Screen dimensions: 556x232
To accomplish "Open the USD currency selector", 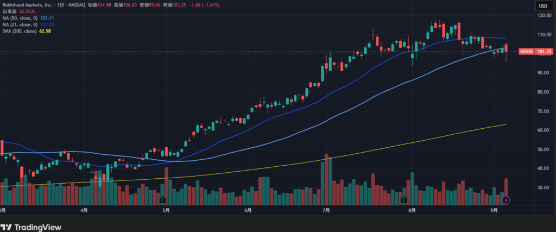I will click(x=543, y=5).
